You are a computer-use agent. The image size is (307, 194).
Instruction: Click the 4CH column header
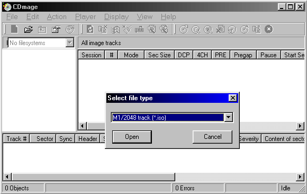click(x=202, y=55)
